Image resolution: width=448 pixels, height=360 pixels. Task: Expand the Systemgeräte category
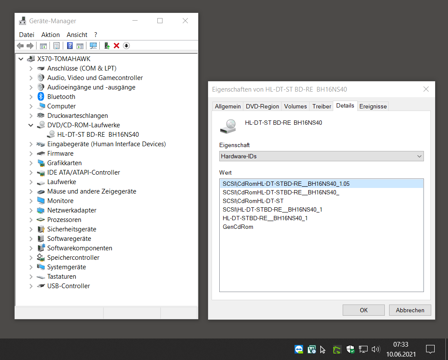tap(31, 267)
